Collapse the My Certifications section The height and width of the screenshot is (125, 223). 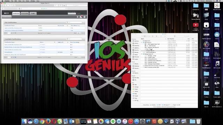point(5,23)
